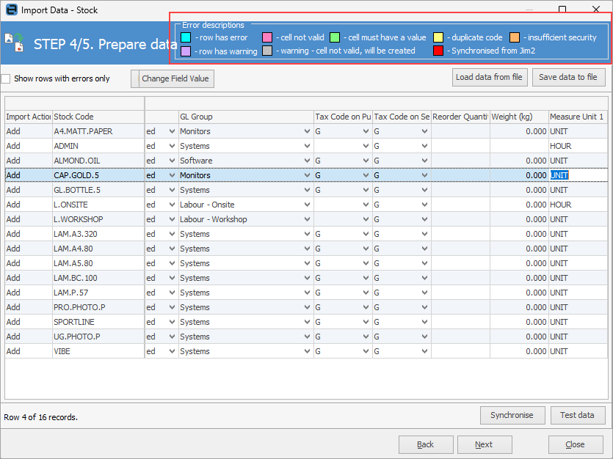Image resolution: width=613 pixels, height=459 pixels.
Task: Enable Show rows with errors only
Action: (6, 78)
